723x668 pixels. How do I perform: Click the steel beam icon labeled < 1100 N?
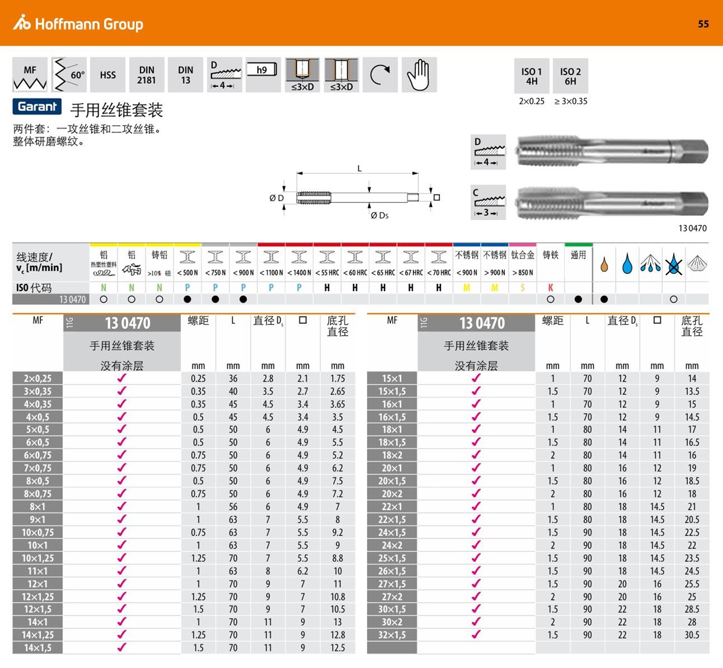271,257
